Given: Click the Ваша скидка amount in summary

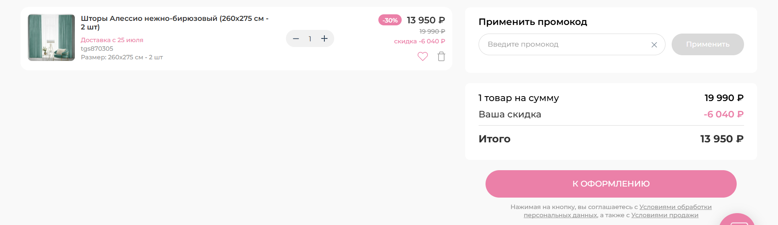Looking at the screenshot, I should point(724,115).
